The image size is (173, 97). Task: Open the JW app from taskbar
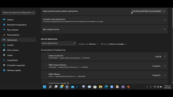123,87
